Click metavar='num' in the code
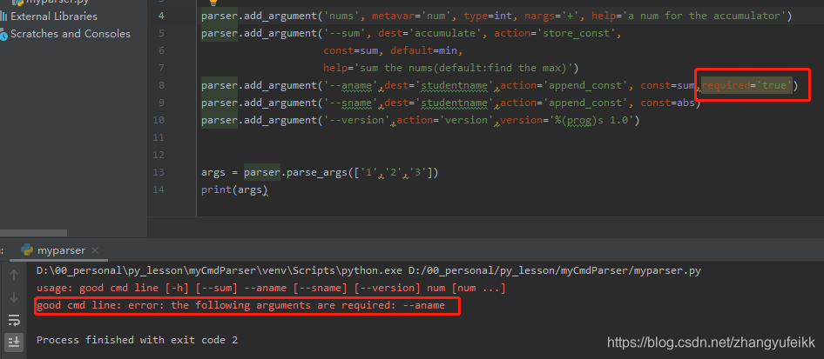The width and height of the screenshot is (824, 359). click(x=412, y=16)
